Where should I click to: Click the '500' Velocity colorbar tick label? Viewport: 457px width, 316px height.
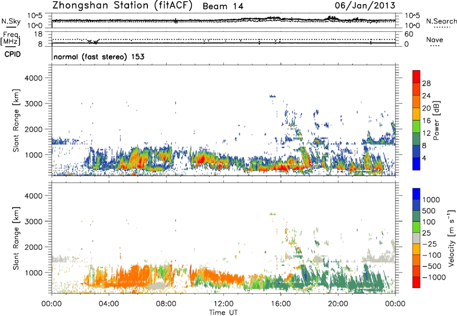pos(429,210)
